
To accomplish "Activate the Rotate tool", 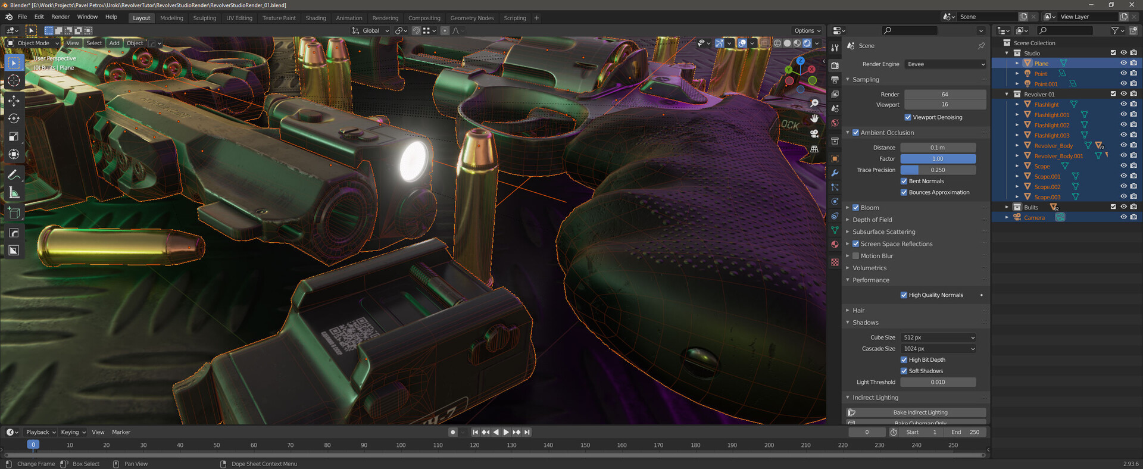I will point(14,118).
